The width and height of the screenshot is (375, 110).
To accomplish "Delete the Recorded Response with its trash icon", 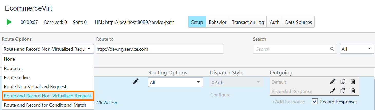I will click(x=353, y=91).
